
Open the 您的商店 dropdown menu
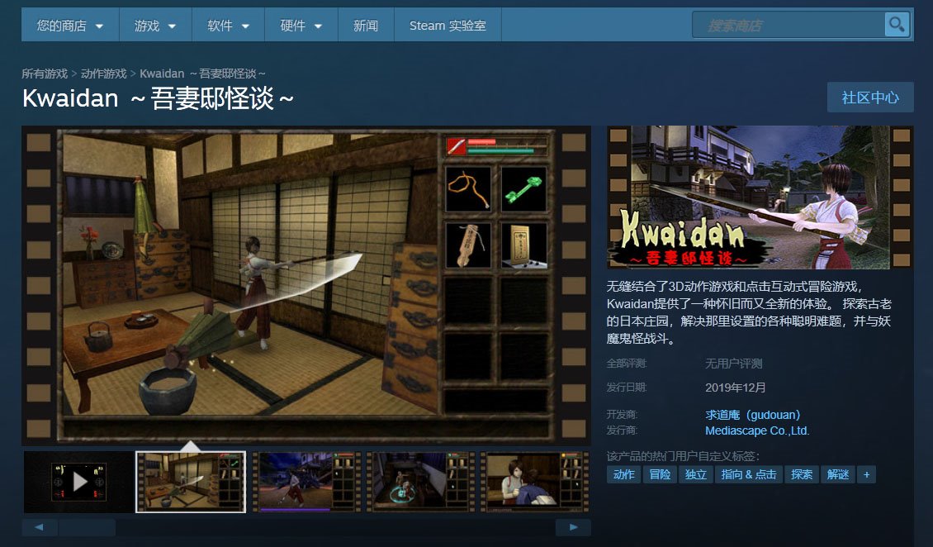click(70, 26)
